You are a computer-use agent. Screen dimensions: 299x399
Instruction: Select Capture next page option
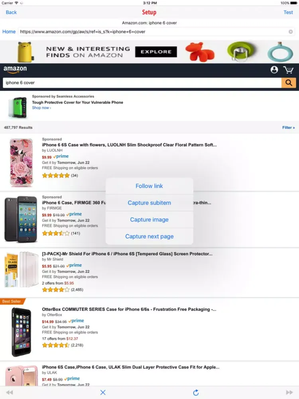click(x=149, y=236)
